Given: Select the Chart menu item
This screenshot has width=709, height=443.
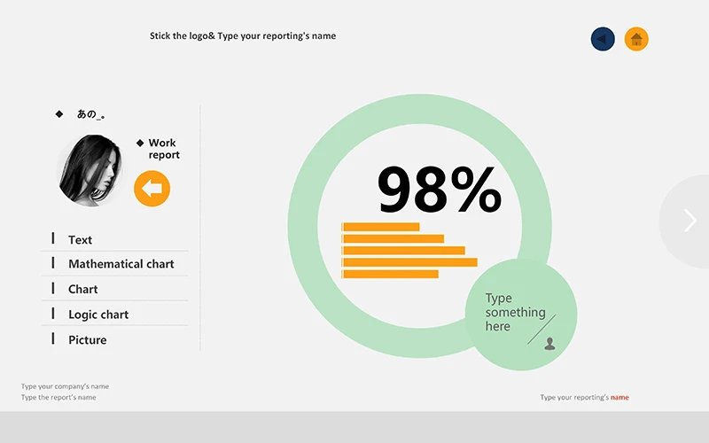Looking at the screenshot, I should click(82, 289).
